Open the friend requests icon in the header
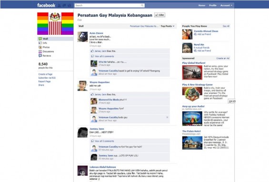Screen dimensions: 269x182 pyautogui.click(x=60, y=6)
